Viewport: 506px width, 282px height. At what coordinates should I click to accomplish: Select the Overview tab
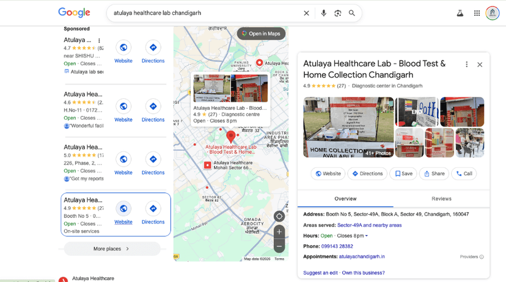(x=345, y=198)
